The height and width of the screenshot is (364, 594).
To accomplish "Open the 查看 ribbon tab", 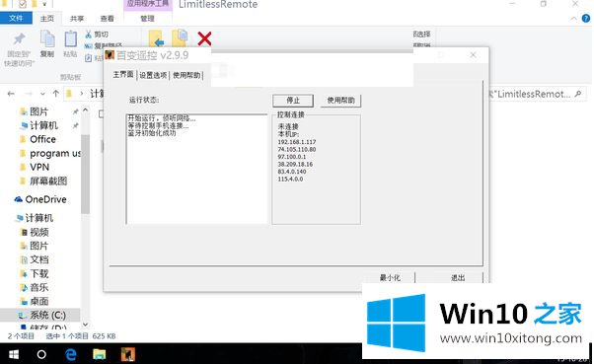I will pos(107,18).
